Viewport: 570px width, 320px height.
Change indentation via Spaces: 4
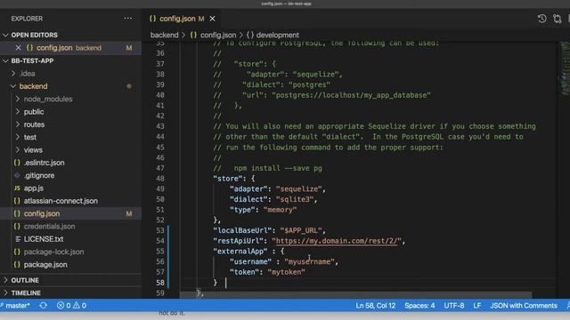[x=419, y=306]
